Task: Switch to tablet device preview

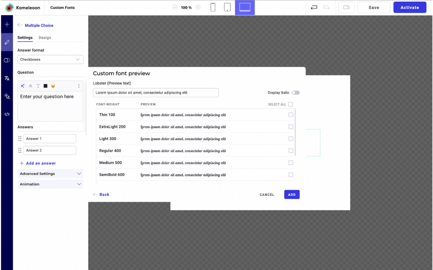Action: 227,7
